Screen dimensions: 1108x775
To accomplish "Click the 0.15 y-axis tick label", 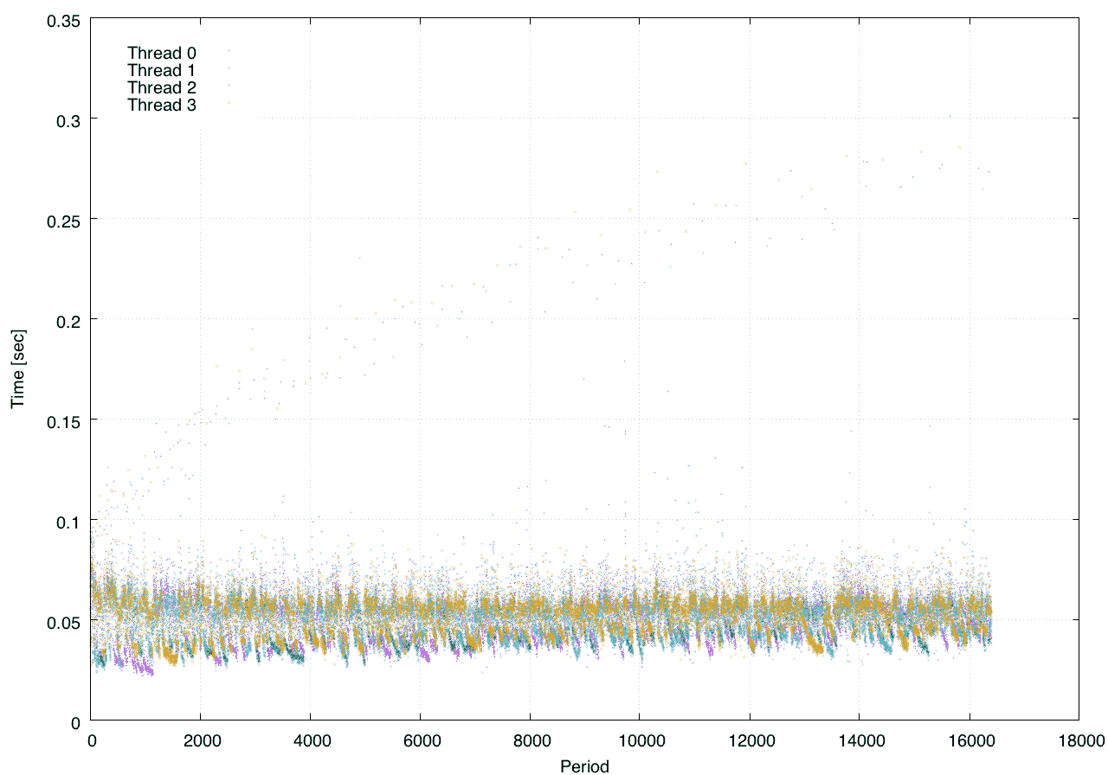I will (62, 420).
